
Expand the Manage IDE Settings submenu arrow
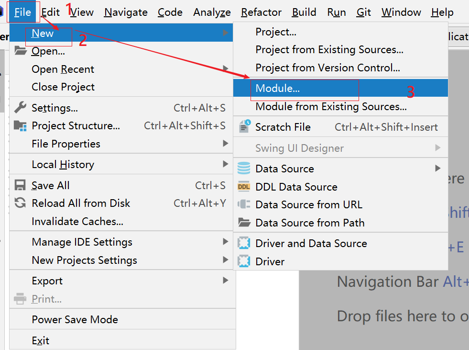(x=226, y=242)
